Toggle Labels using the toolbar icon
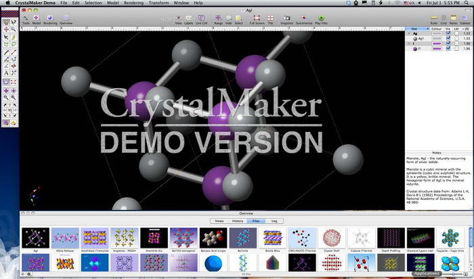Image resolution: width=474 pixels, height=279 pixels. [189, 20]
